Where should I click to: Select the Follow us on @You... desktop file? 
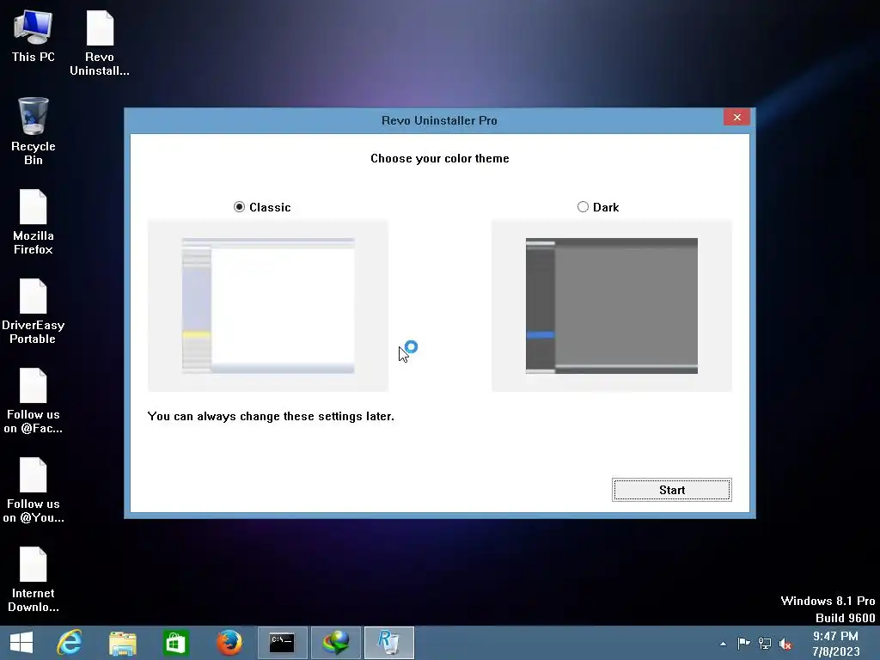point(34,490)
